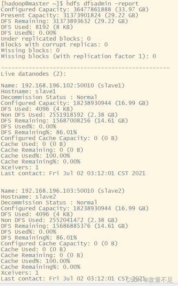
Task: Click Non DFS Used 2552041472 value
Action: pos(66,220)
